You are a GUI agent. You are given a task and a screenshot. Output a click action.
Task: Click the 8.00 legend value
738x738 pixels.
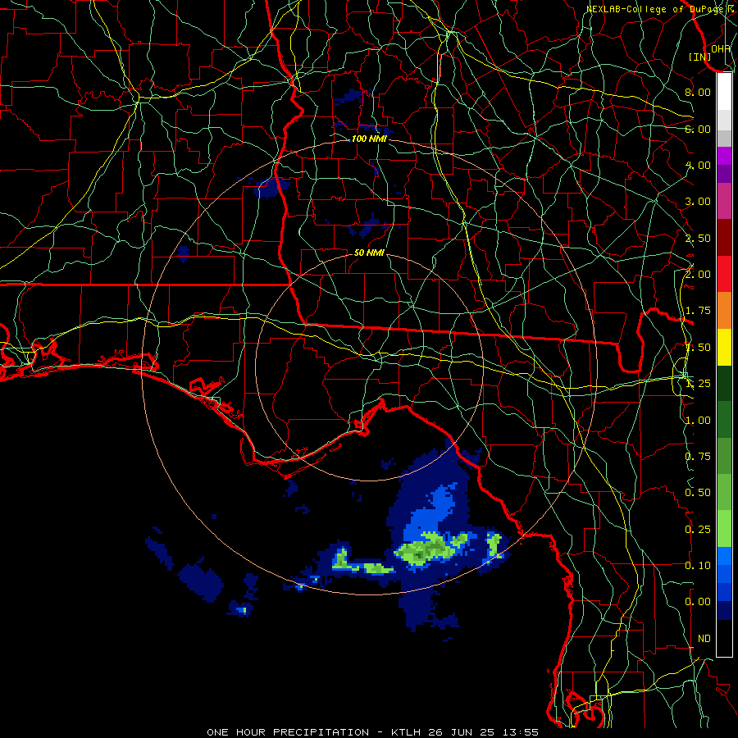(698, 92)
